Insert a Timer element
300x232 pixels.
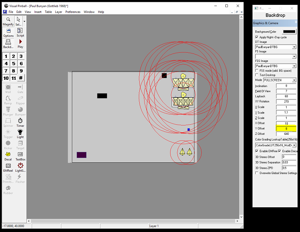(x=20, y=123)
